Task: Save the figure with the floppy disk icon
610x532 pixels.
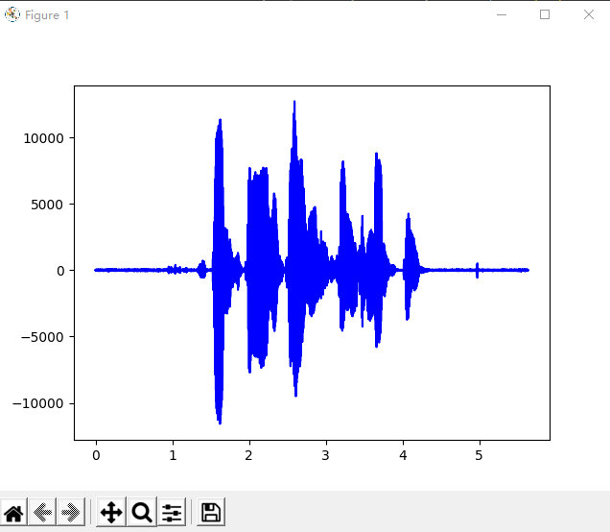Action: (x=211, y=513)
